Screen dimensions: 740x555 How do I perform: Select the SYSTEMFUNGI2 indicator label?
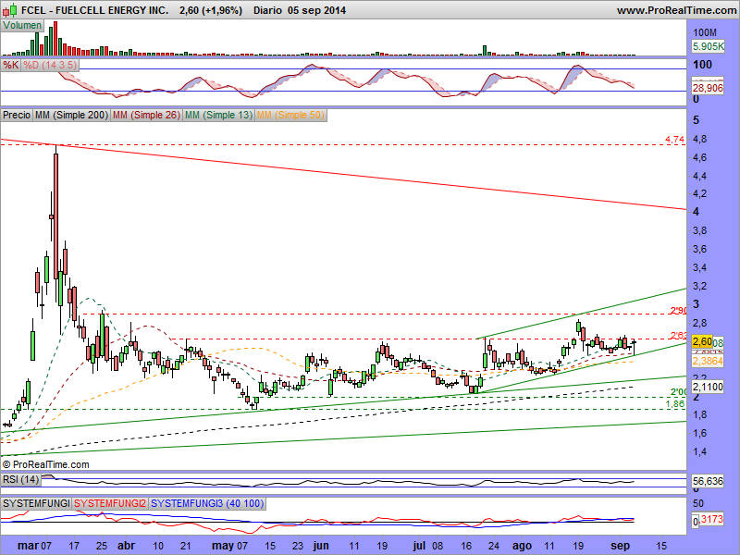(110, 503)
